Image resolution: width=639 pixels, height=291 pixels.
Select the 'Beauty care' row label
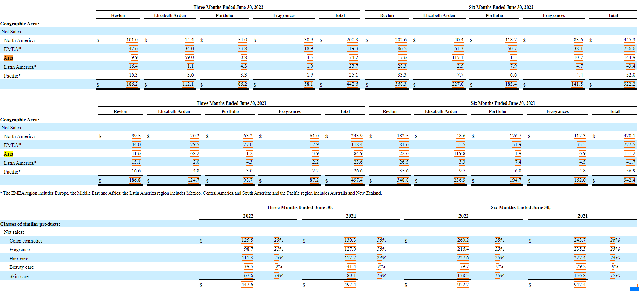click(22, 267)
